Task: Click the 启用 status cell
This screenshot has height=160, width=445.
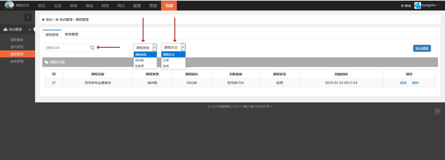Action: point(280,83)
